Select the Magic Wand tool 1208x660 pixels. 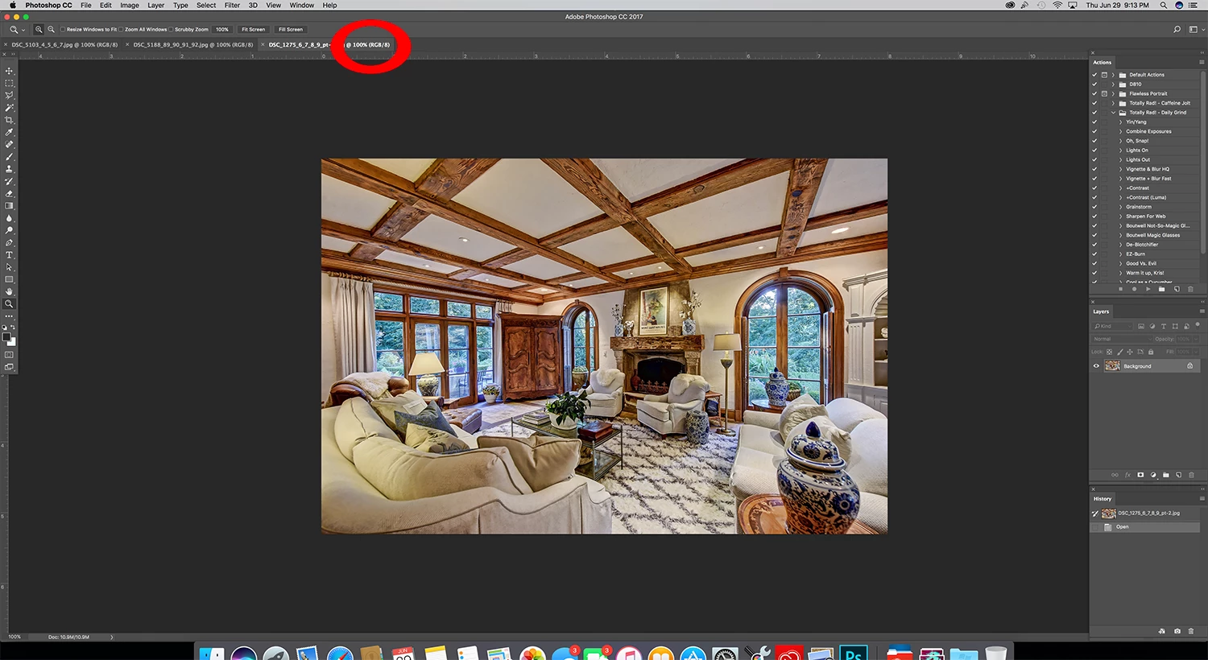click(x=9, y=107)
